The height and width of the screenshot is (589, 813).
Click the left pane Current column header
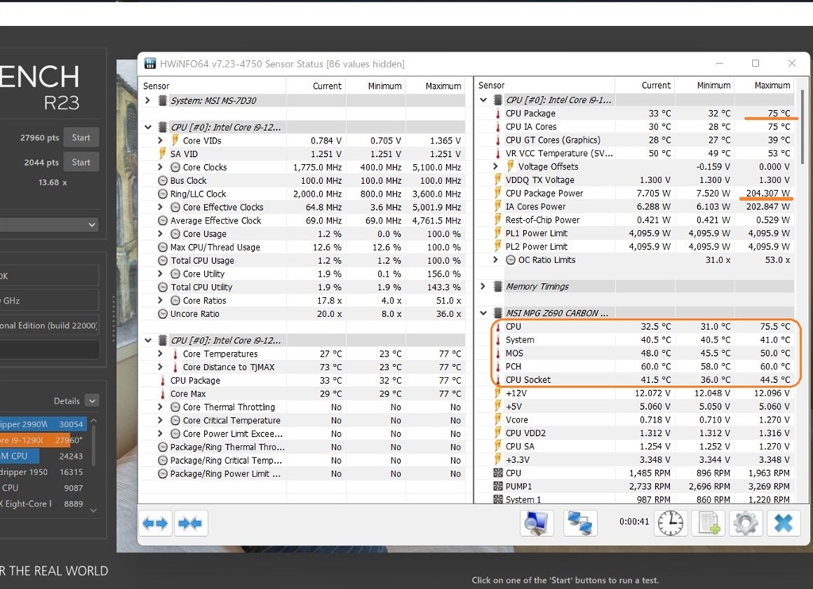click(x=326, y=86)
